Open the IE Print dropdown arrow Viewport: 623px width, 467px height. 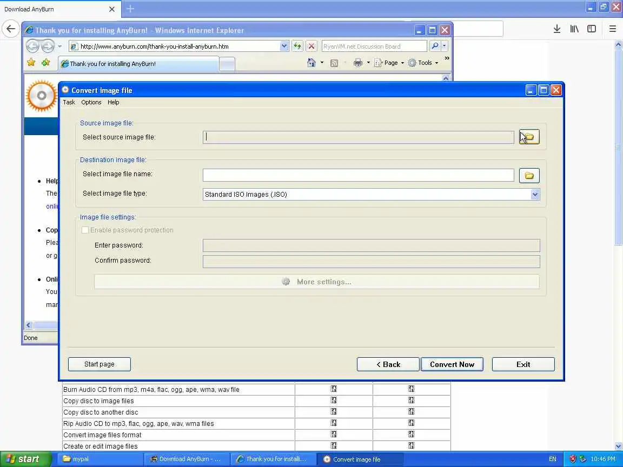click(368, 63)
